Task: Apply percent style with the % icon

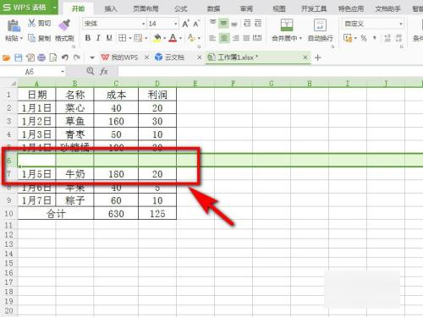Action: [x=364, y=38]
